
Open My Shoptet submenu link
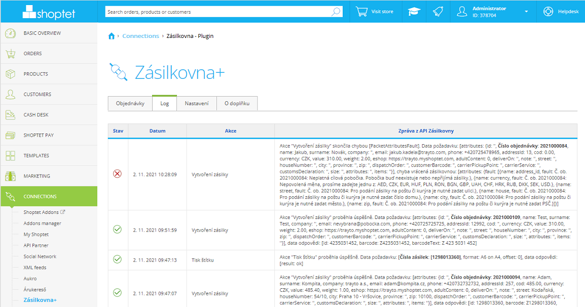(36, 235)
